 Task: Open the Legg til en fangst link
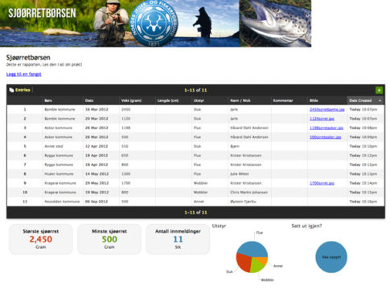tap(24, 74)
